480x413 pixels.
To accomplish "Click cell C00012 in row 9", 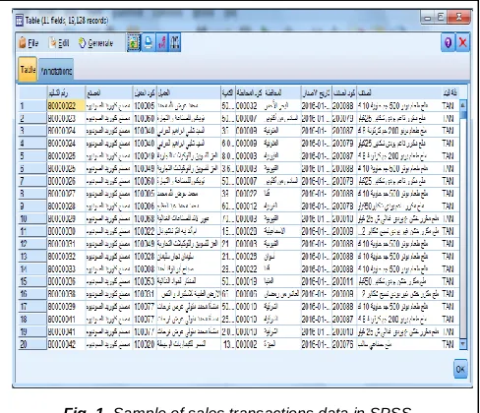I will [249, 206].
